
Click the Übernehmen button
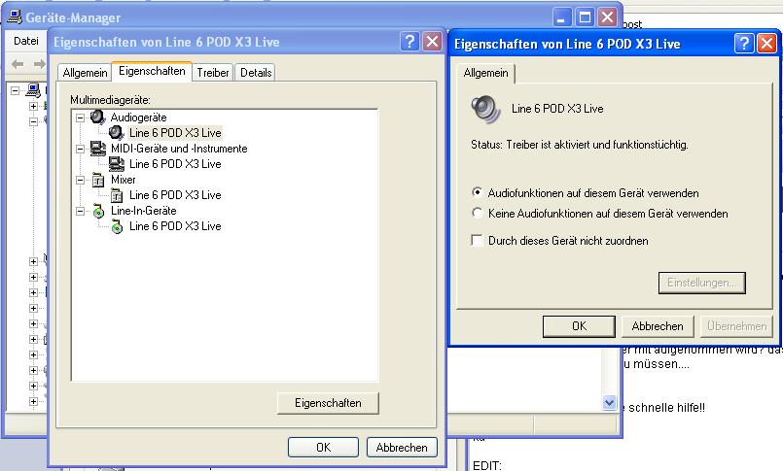736,326
